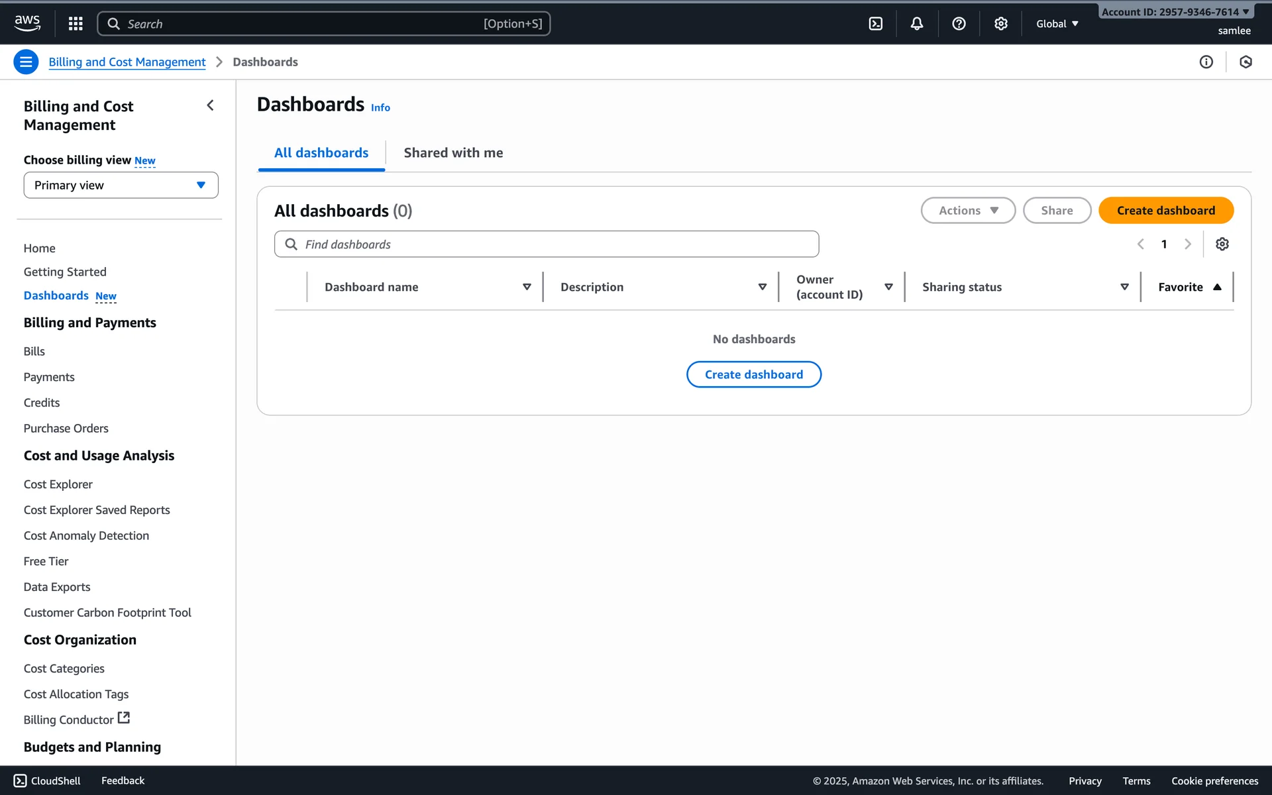Open the notifications bell
Image resolution: width=1272 pixels, height=795 pixels.
[x=917, y=24]
